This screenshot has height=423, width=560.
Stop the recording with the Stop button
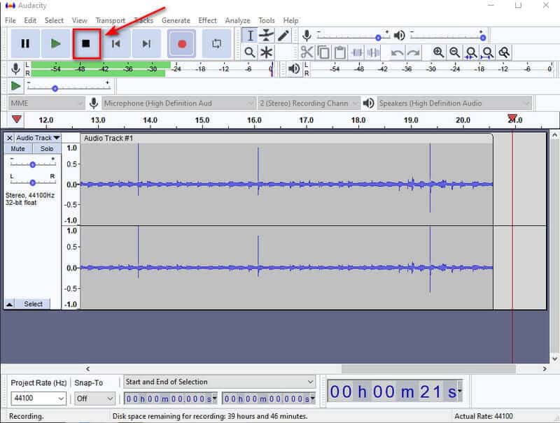click(x=86, y=44)
